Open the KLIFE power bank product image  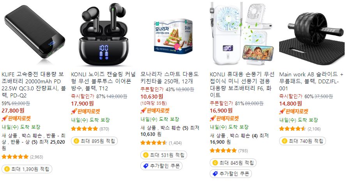point(35,34)
